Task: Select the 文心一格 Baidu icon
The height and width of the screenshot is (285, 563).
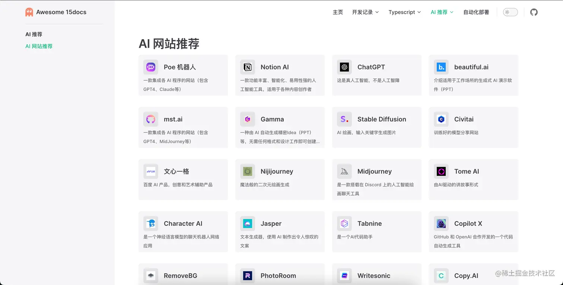Action: click(x=150, y=171)
